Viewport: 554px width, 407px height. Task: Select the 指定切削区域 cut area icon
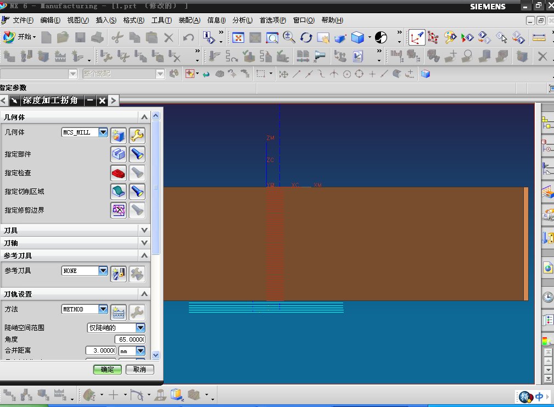pyautogui.click(x=119, y=192)
